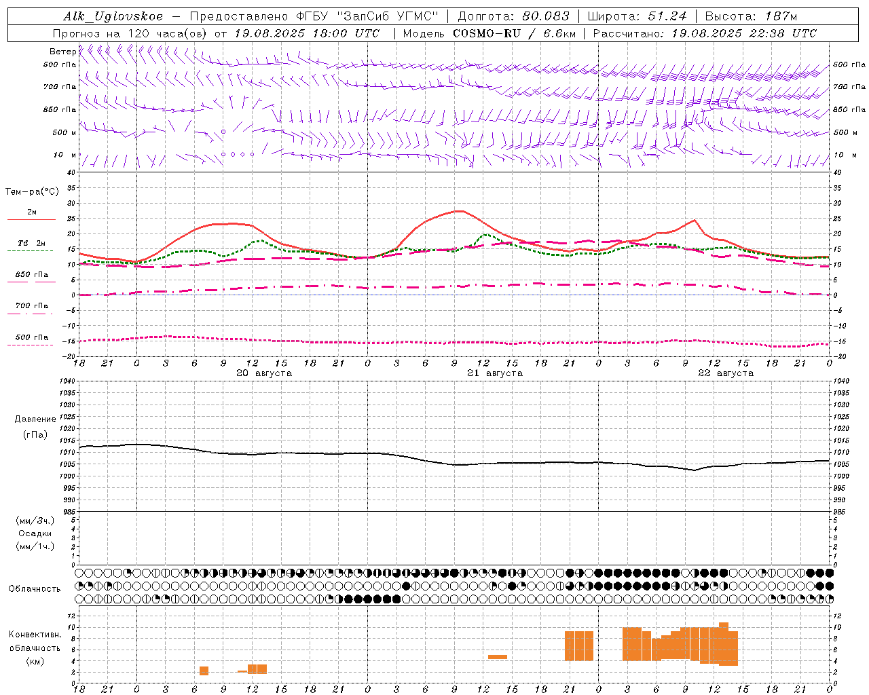
Task: Click the 2м temperature legend entry
Action: pyautogui.click(x=32, y=212)
